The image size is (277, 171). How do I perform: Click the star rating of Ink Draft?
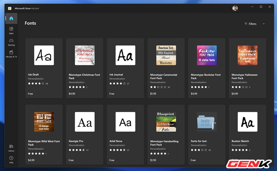(36, 84)
